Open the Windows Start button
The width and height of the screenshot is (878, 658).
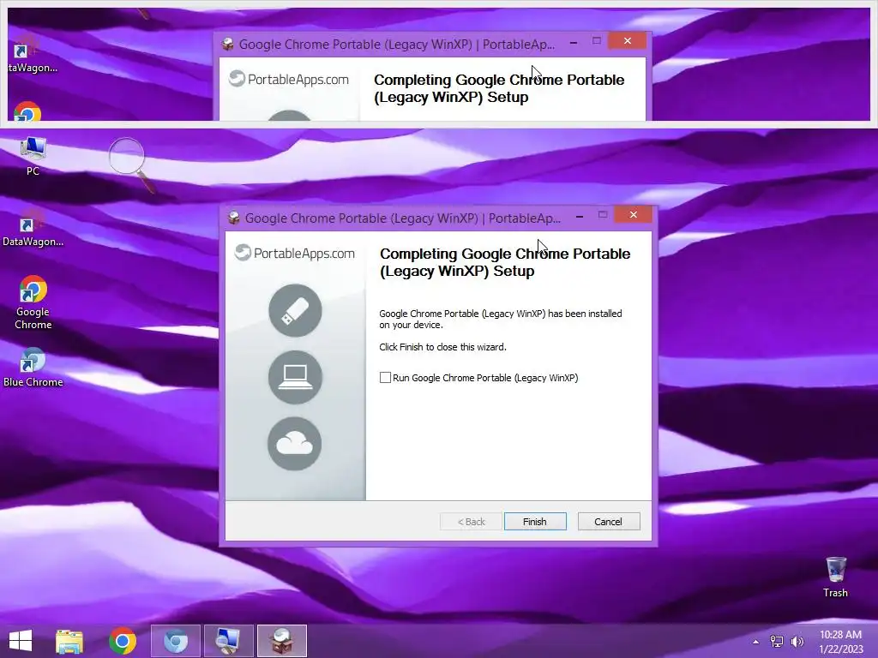[x=21, y=641]
